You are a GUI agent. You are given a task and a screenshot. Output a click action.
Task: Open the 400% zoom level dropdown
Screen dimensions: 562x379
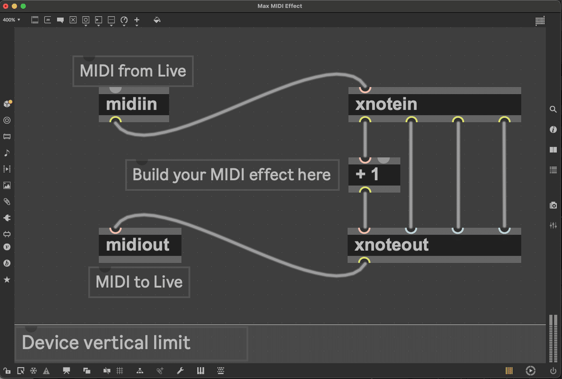pos(12,20)
